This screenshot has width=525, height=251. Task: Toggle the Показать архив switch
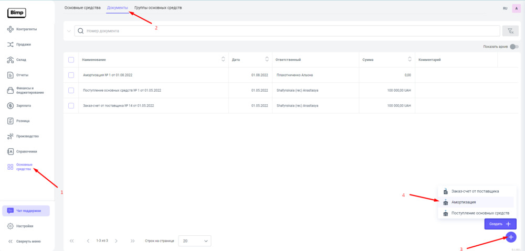pyautogui.click(x=514, y=47)
